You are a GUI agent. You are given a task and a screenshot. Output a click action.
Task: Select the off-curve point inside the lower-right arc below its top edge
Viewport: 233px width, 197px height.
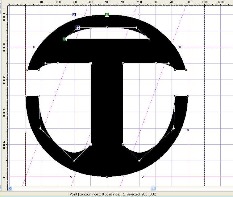pos(173,129)
